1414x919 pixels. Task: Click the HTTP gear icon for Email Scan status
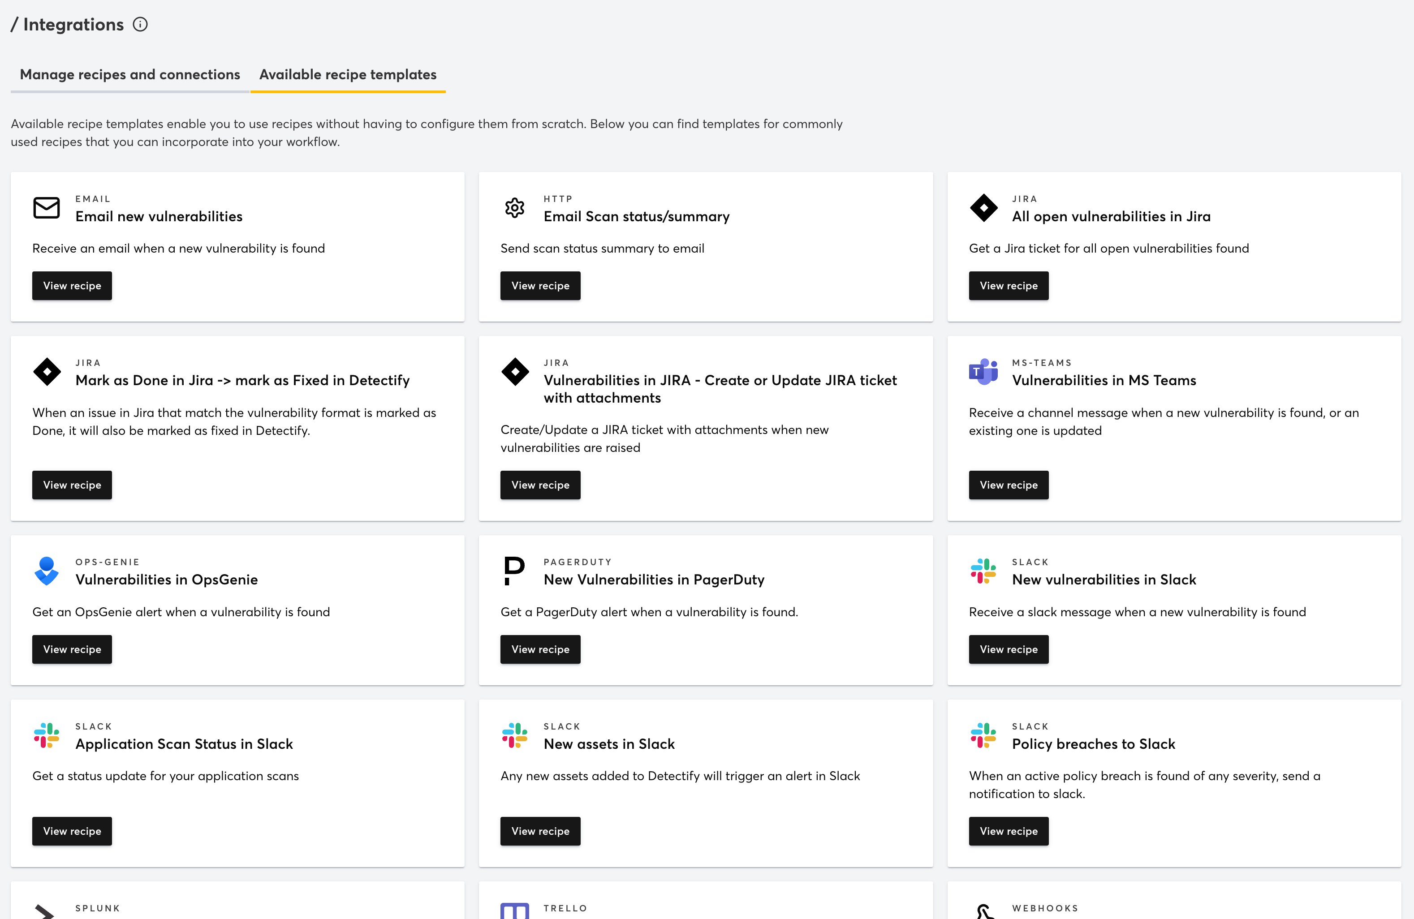pyautogui.click(x=514, y=208)
